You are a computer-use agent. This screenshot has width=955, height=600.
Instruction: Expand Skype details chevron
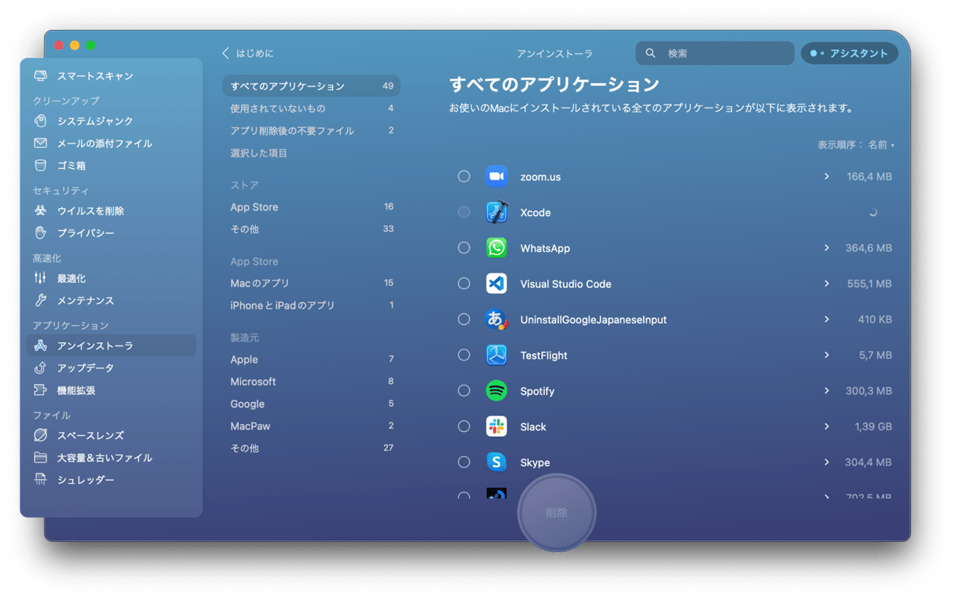click(826, 462)
